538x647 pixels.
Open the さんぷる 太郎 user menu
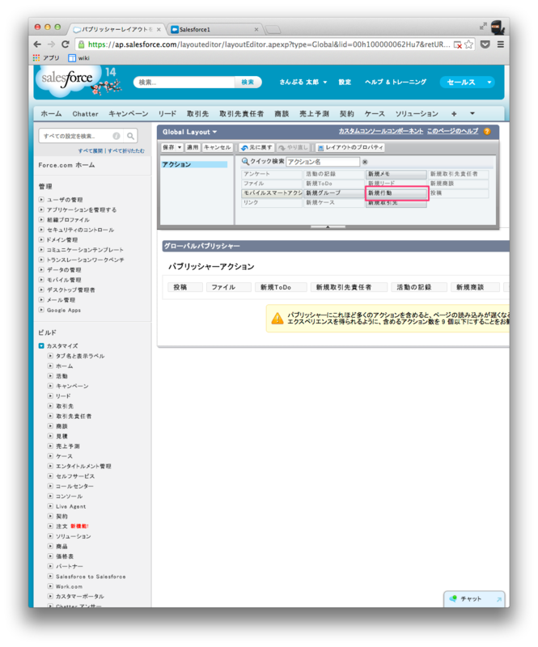(303, 82)
